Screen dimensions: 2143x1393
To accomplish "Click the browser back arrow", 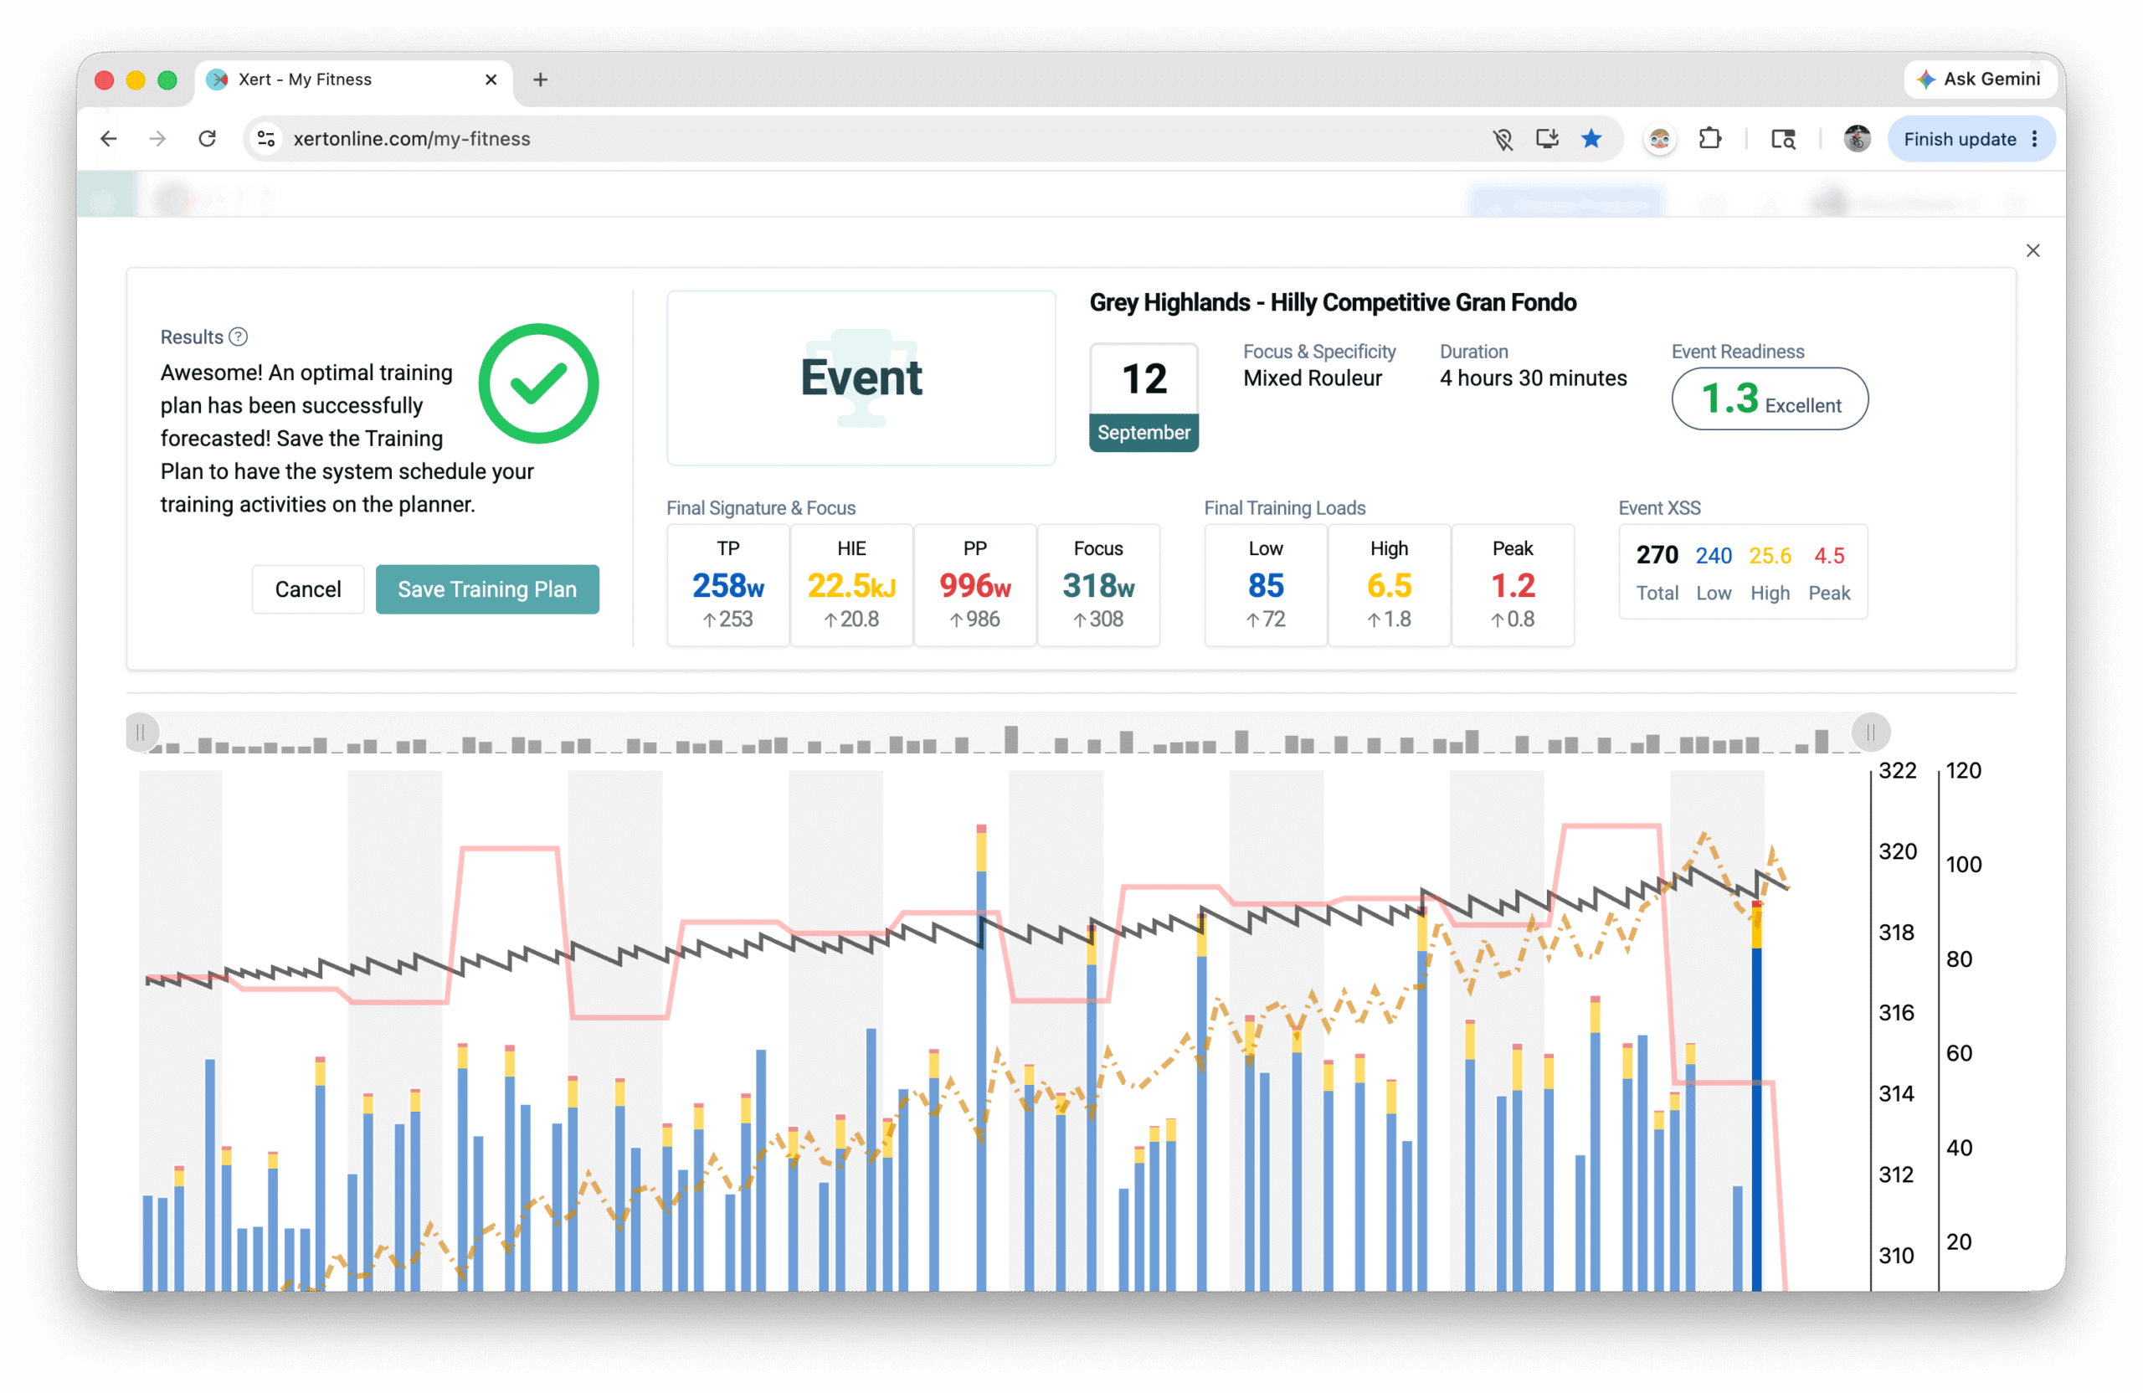I will pos(109,139).
